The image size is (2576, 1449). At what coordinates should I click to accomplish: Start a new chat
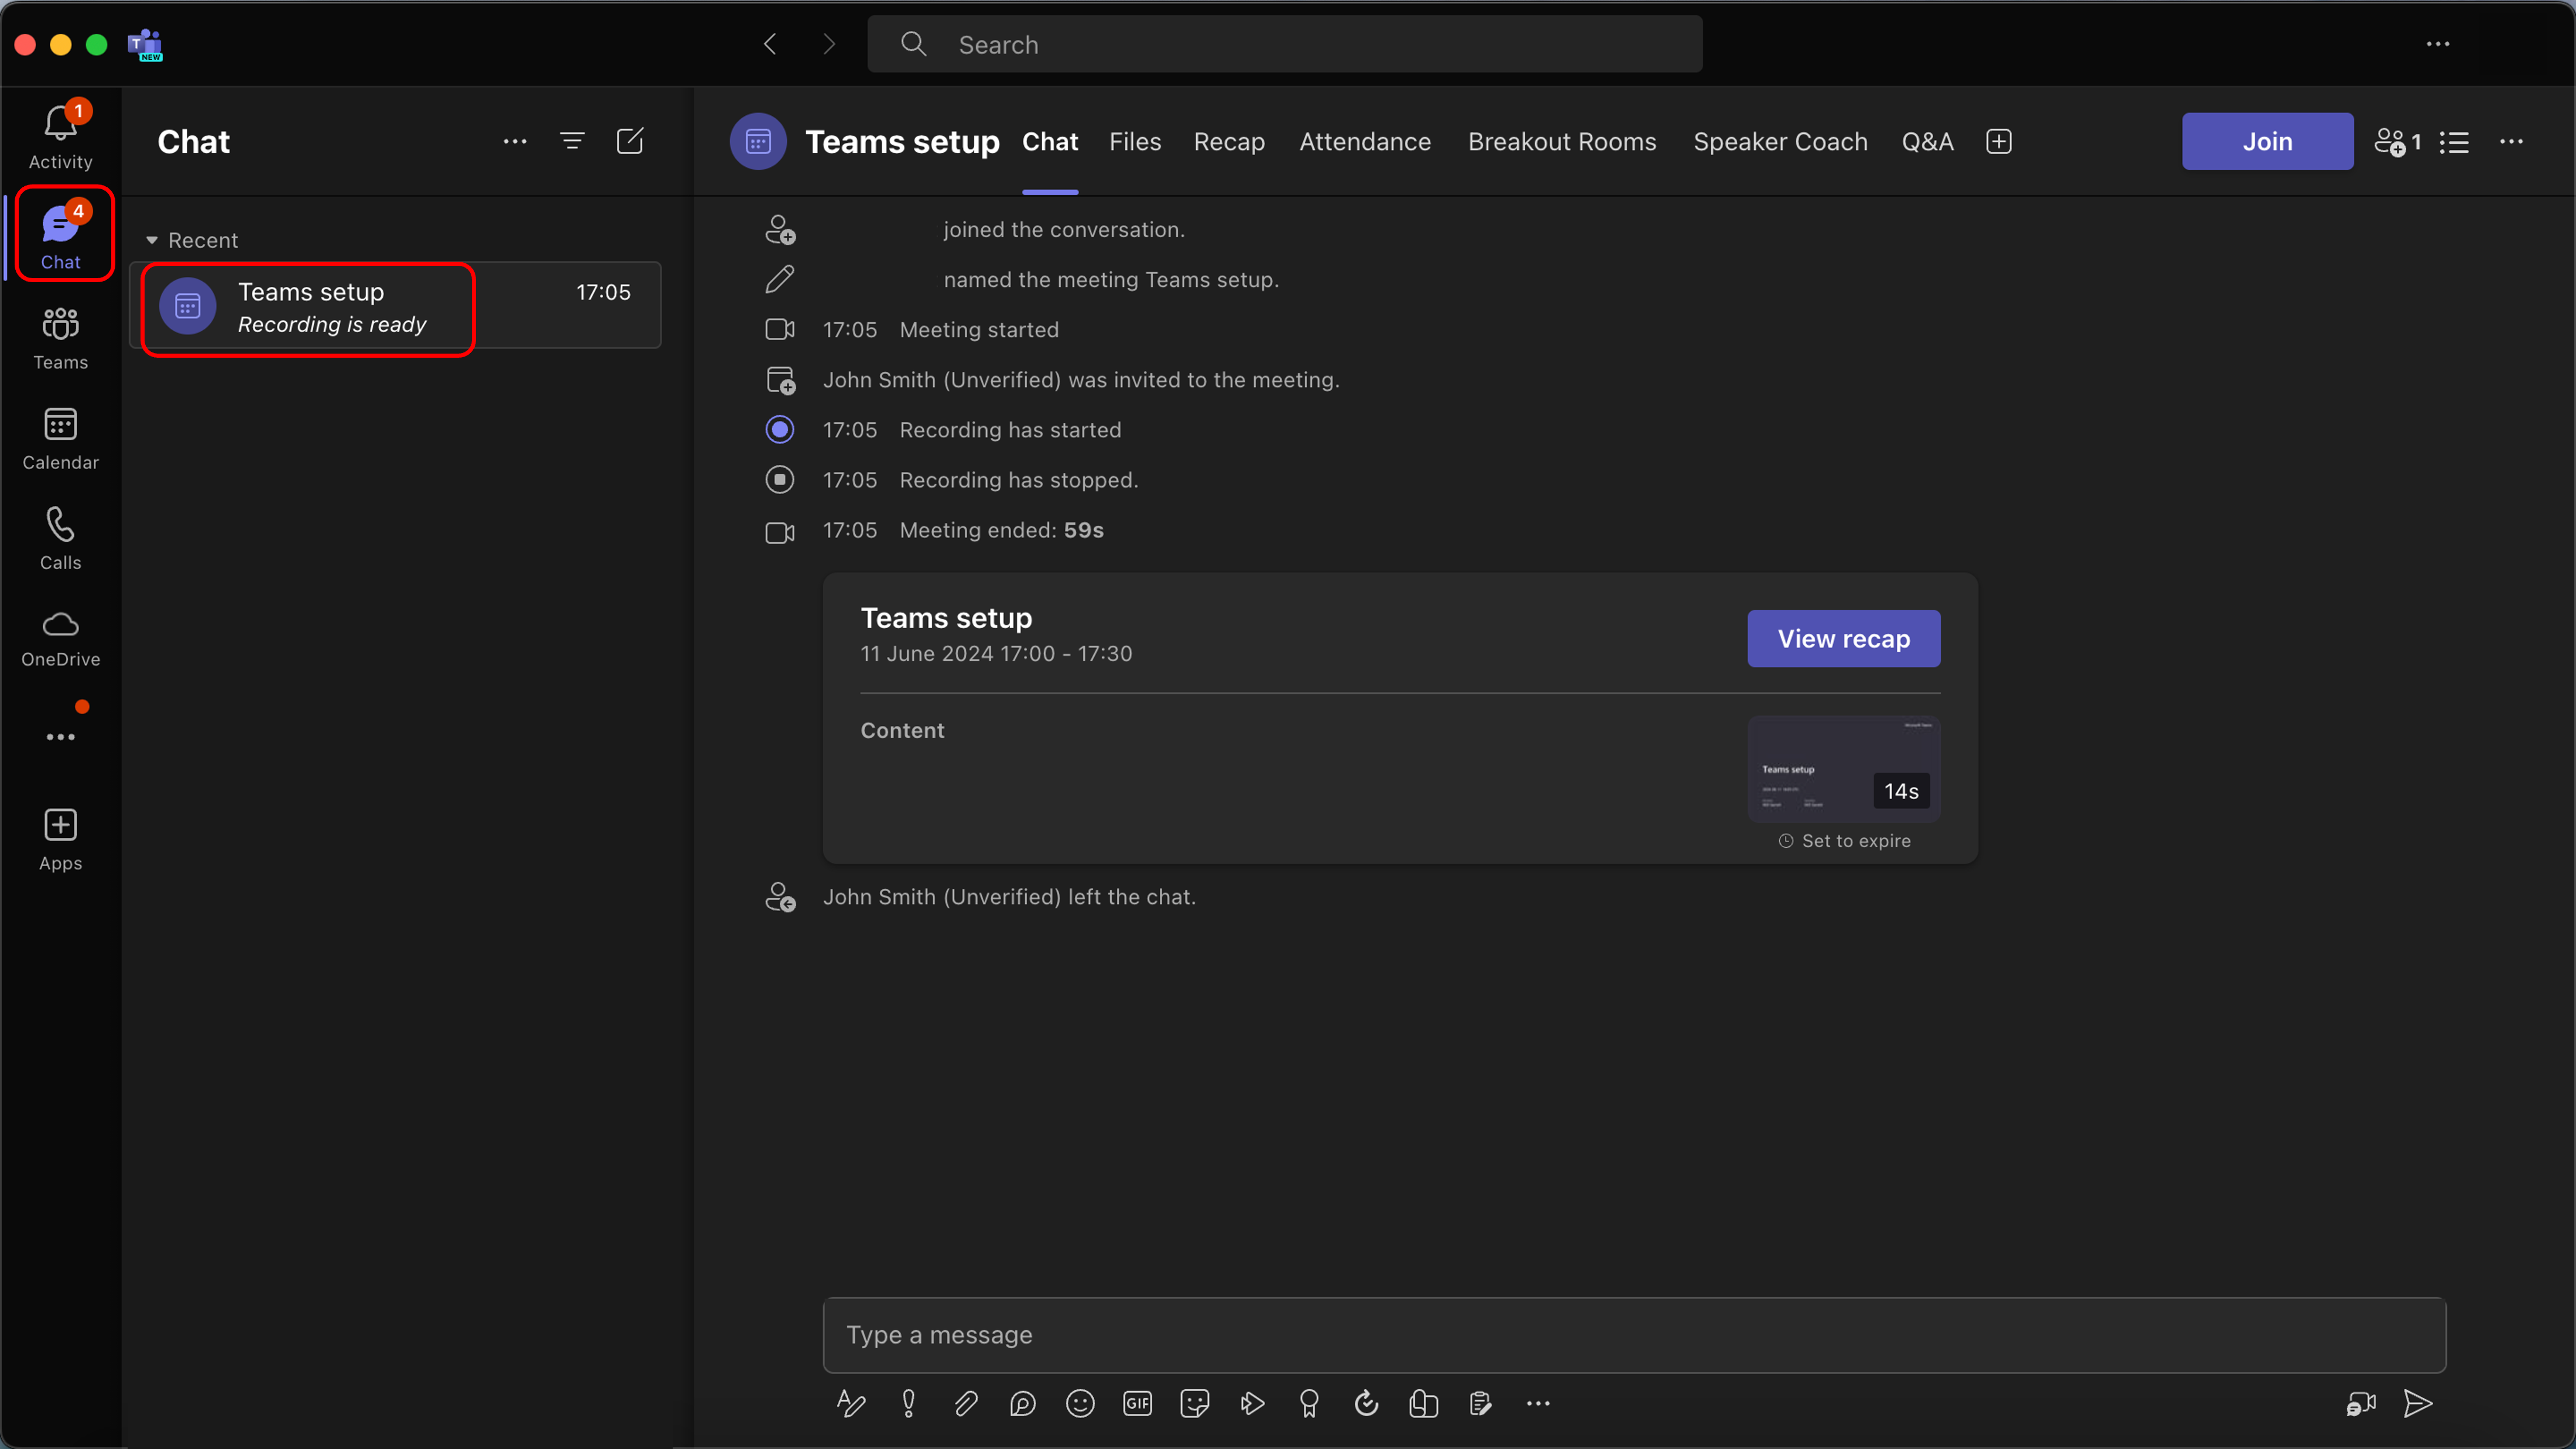click(630, 141)
